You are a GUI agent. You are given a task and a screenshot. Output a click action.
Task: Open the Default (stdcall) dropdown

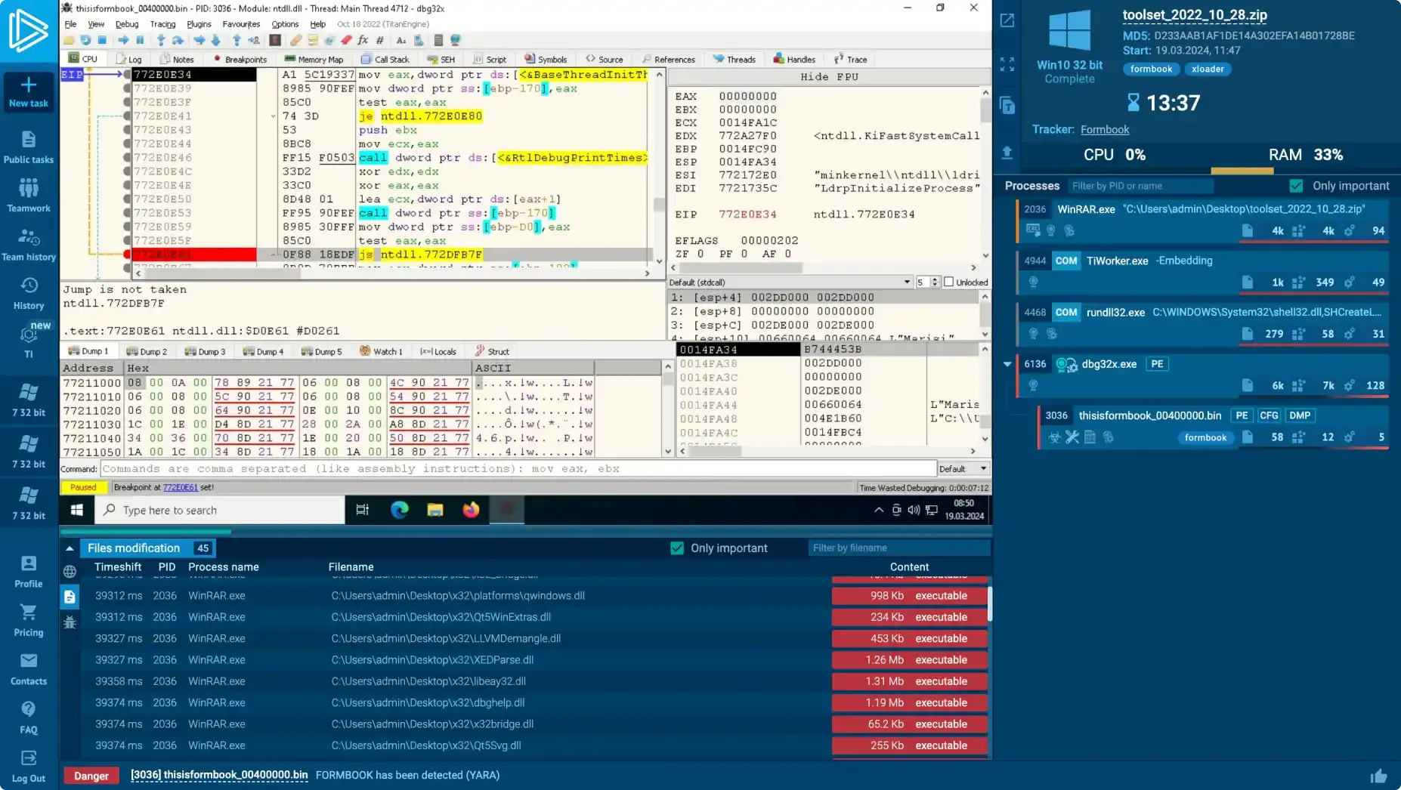pyautogui.click(x=906, y=282)
